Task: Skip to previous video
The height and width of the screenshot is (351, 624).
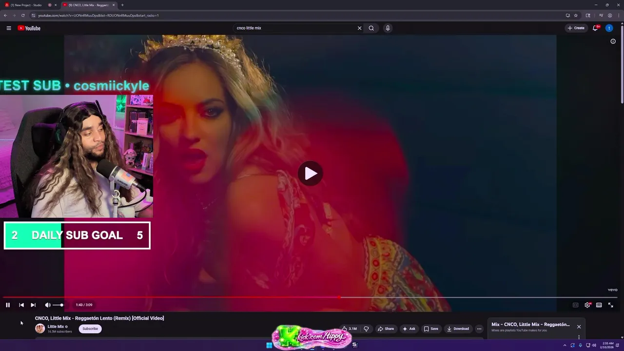Action: (x=21, y=305)
